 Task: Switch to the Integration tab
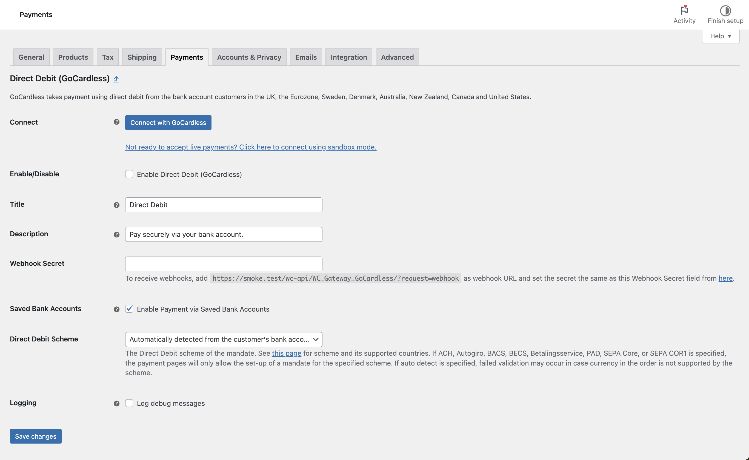point(348,57)
